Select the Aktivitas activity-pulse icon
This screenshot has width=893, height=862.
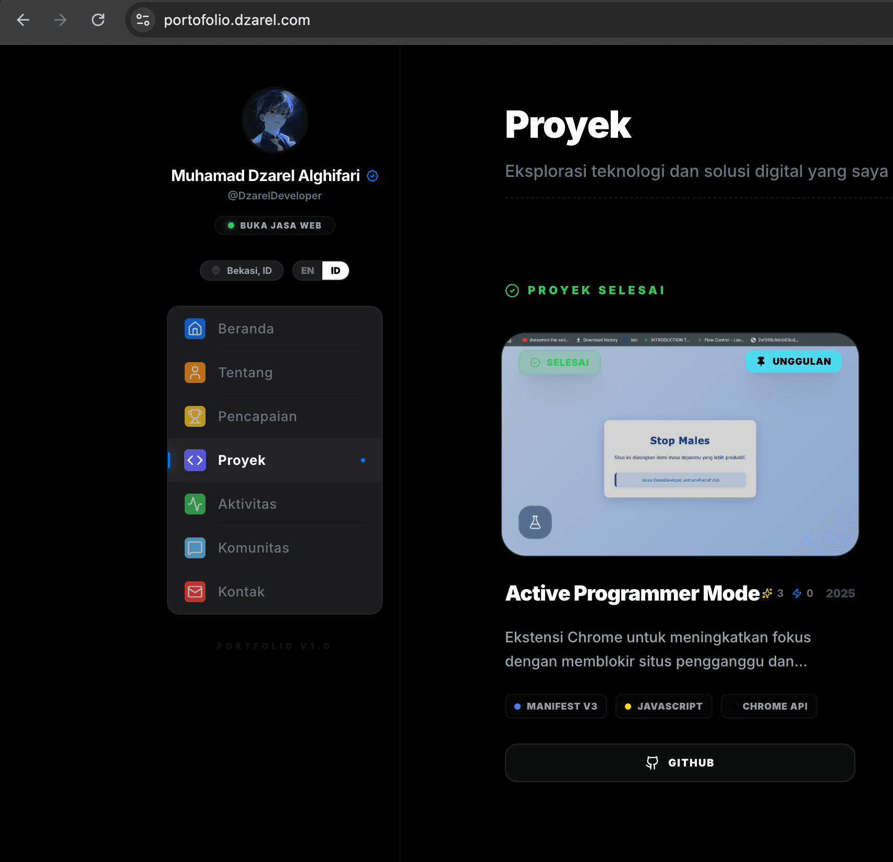point(195,504)
